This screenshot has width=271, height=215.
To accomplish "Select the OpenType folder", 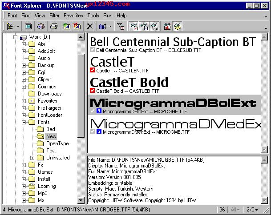I will (x=57, y=143).
